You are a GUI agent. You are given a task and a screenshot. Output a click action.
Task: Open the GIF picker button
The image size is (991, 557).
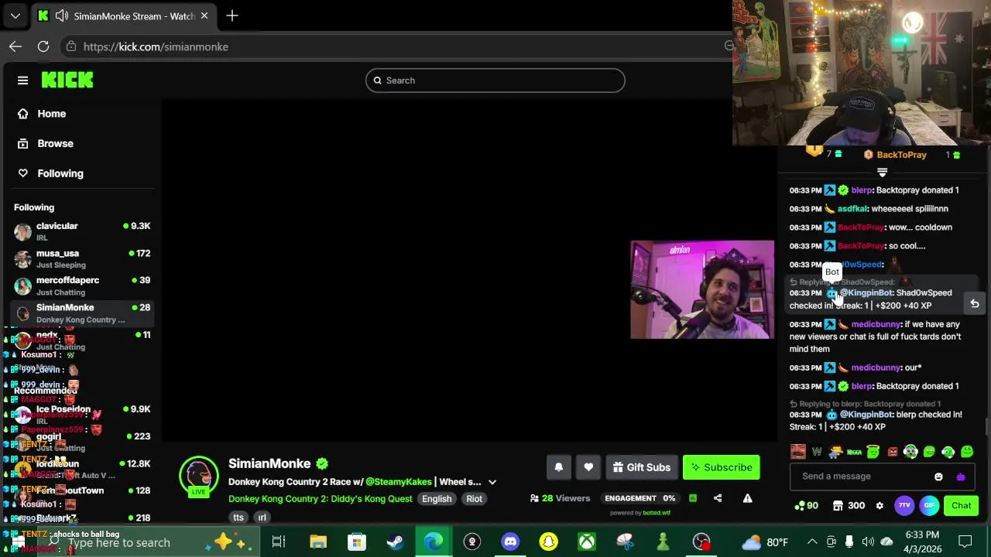click(929, 506)
